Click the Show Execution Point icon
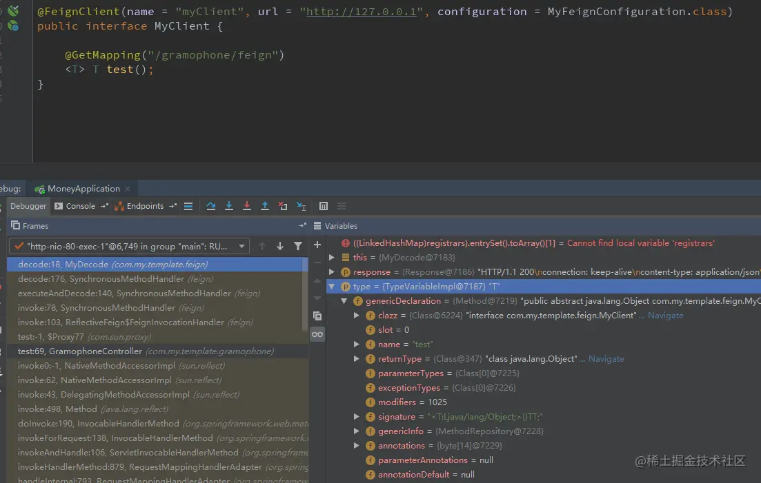761x483 pixels. pyautogui.click(x=188, y=206)
